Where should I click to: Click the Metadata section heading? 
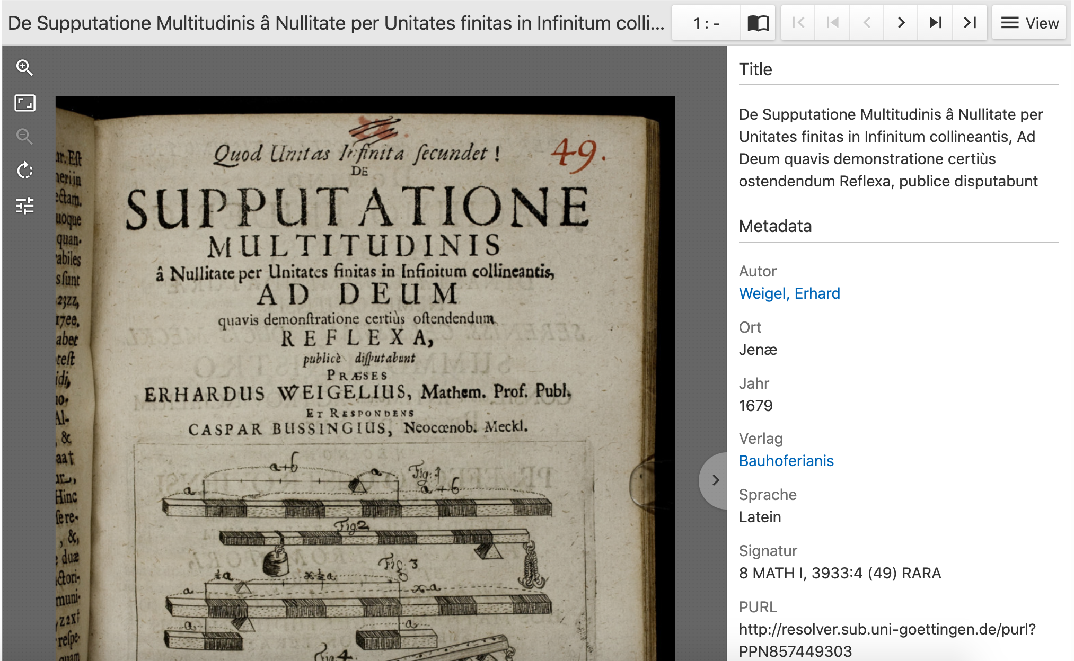click(775, 226)
